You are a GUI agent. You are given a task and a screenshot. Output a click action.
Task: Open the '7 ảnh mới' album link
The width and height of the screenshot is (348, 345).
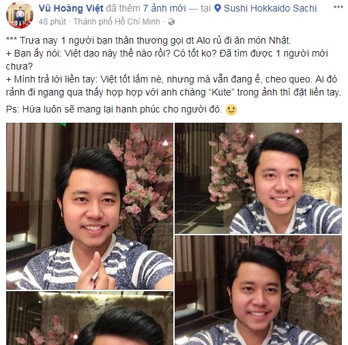(x=164, y=9)
